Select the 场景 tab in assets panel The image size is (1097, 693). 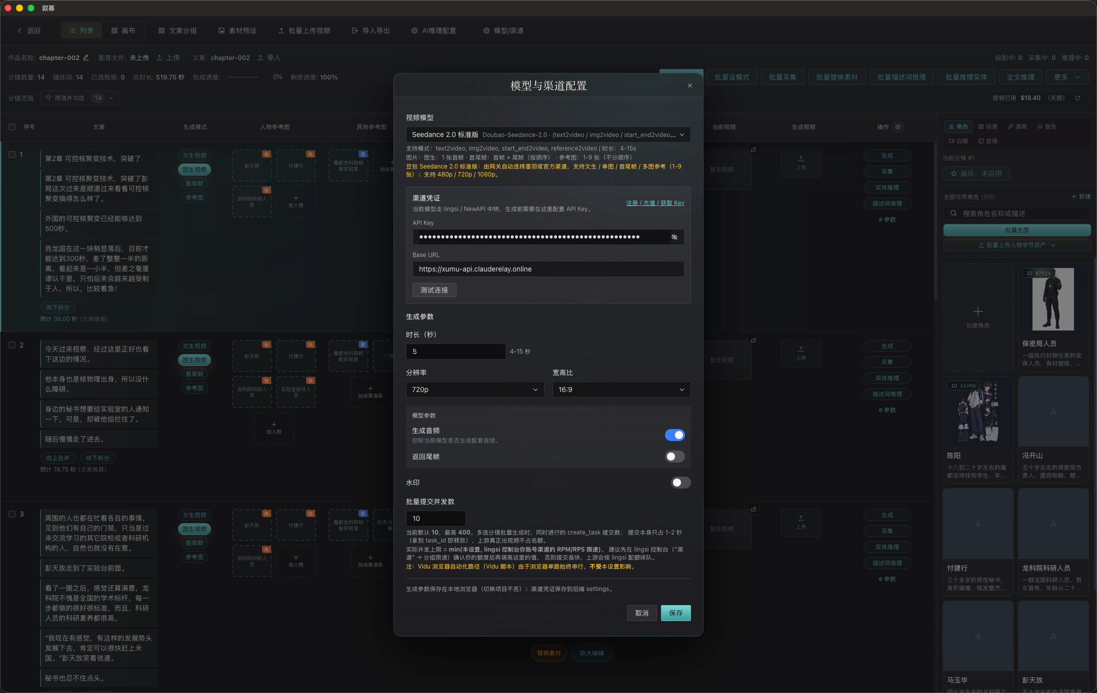987,126
